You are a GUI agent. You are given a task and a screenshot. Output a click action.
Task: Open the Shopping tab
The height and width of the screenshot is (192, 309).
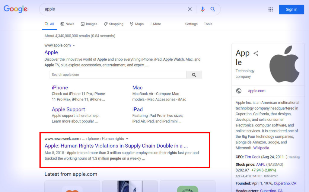tap(114, 24)
